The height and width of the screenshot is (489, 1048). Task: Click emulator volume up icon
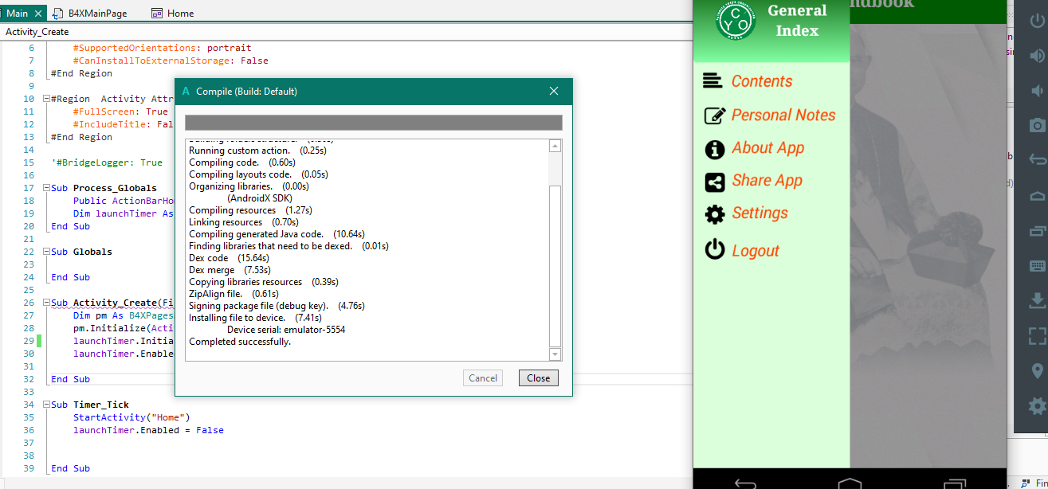[1037, 56]
